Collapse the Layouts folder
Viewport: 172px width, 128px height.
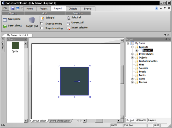[x=132, y=47]
